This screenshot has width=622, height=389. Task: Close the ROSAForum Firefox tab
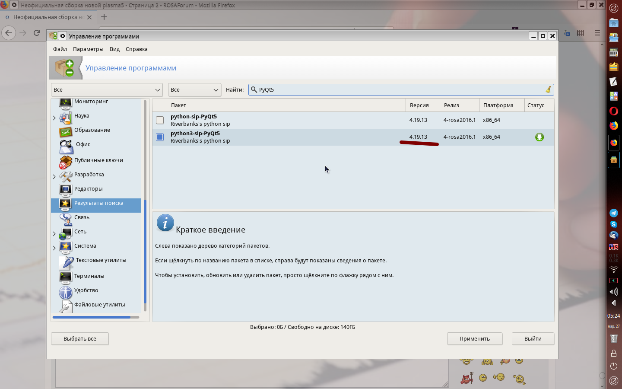coord(89,17)
